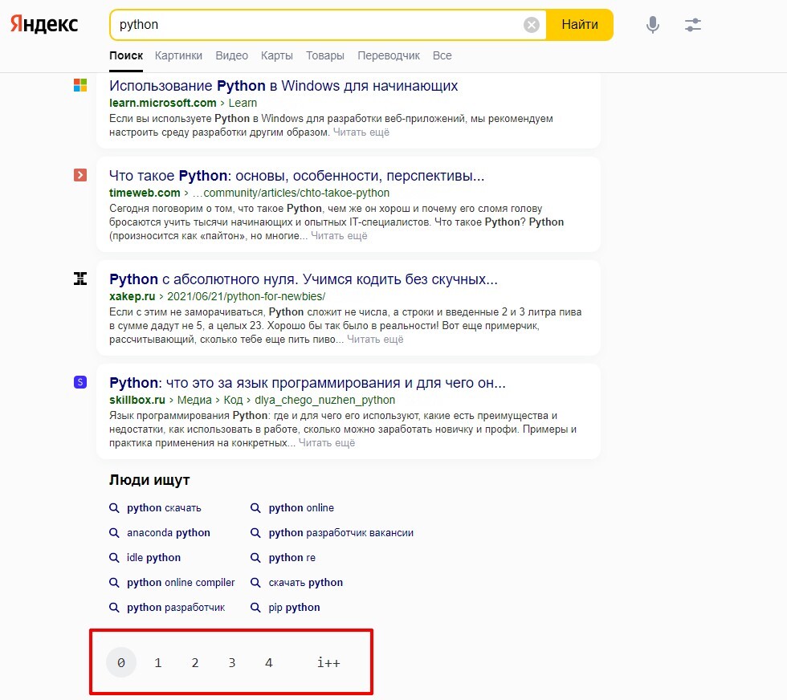Click magnifier icon beside pip python
Screen dimensions: 787x700
(255, 608)
